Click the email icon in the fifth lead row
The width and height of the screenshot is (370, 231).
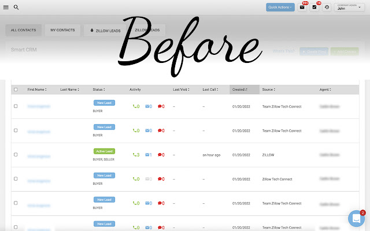click(149, 203)
